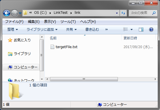The width and height of the screenshot is (160, 110).
Task: Open the ライブラリに追加 dropdown
Action: tap(42, 30)
